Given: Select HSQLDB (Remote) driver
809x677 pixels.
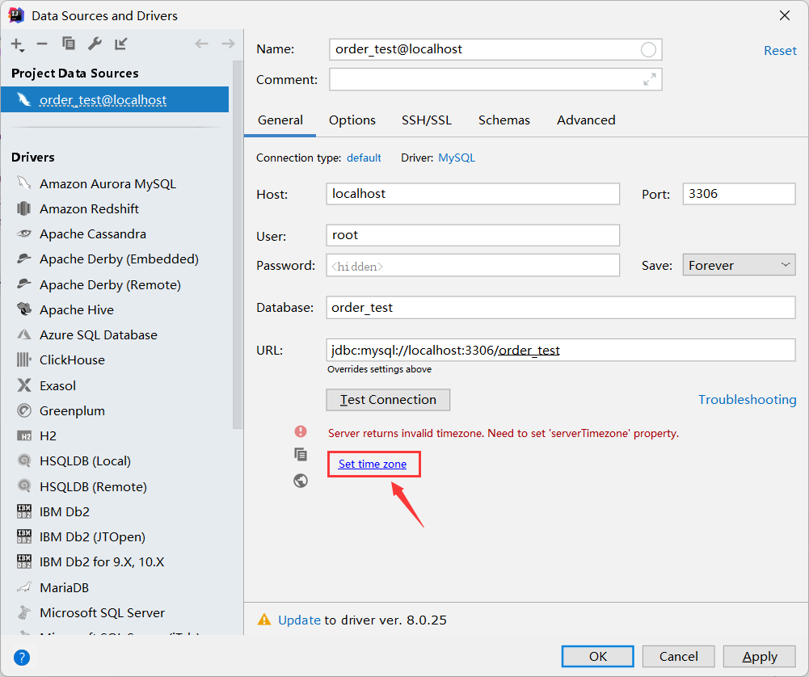Looking at the screenshot, I should [93, 486].
